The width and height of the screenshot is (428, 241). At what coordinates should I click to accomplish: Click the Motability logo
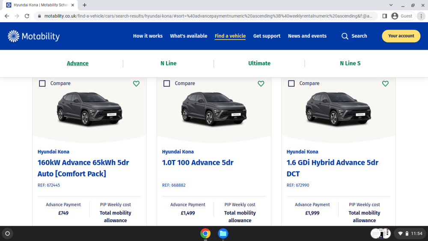click(33, 36)
